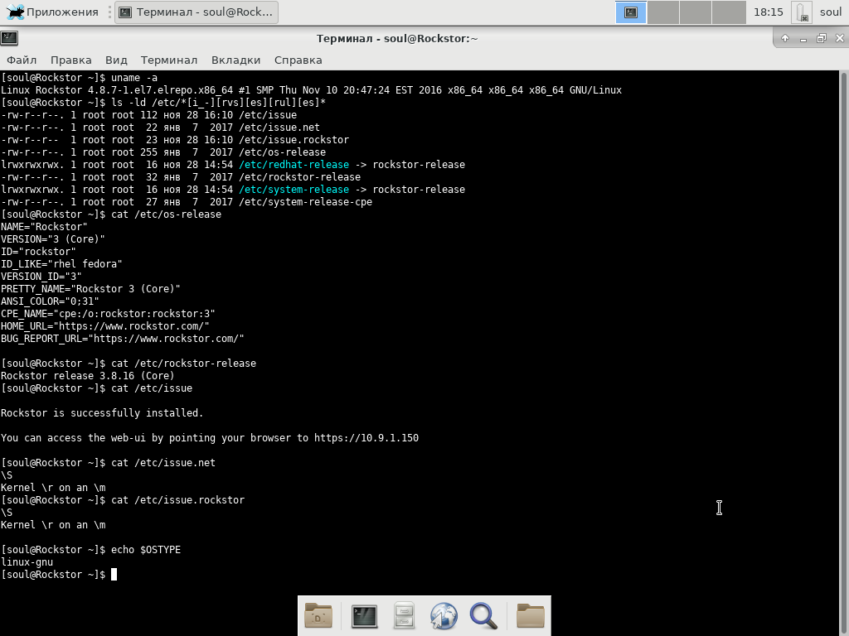The width and height of the screenshot is (849, 636).
Task: Click the Linux Rockstor 4.8.7-1 kernel output line
Action: coord(312,89)
